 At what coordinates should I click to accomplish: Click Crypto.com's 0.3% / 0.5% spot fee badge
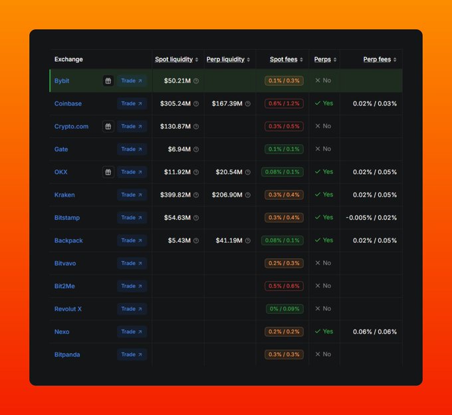coord(284,126)
